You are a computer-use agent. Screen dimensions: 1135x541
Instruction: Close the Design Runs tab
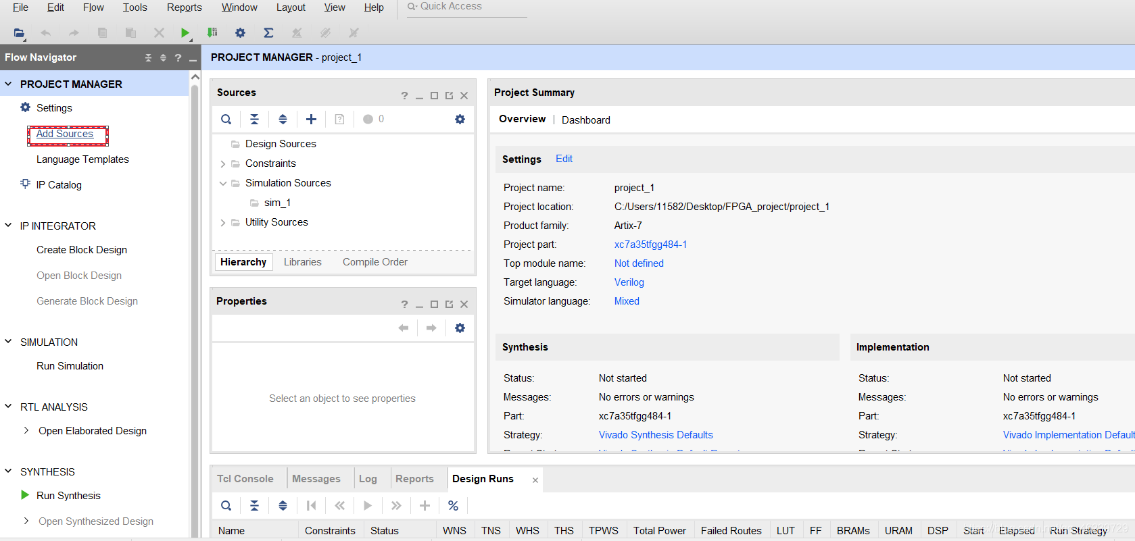click(535, 480)
